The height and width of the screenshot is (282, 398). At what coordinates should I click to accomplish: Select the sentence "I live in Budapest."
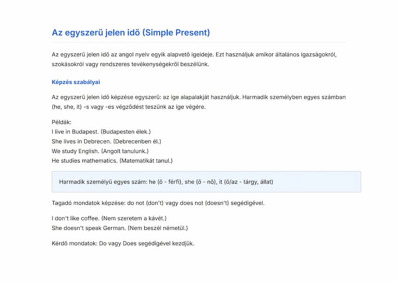click(75, 131)
